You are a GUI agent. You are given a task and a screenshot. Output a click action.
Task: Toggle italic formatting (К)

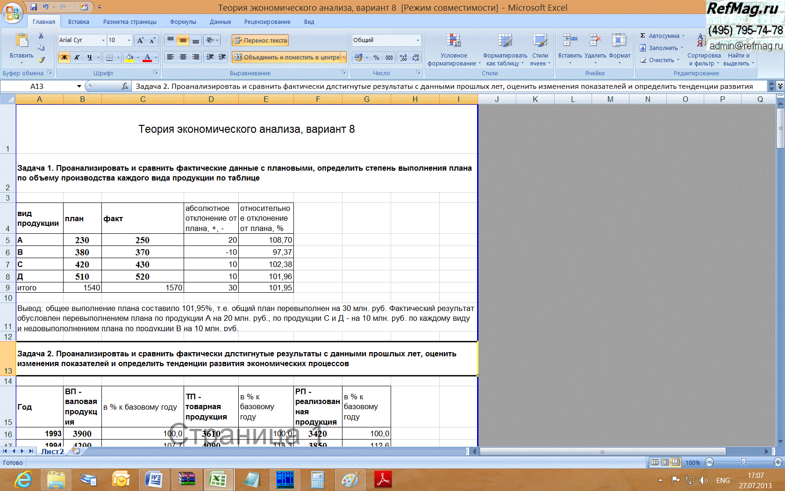pos(77,58)
